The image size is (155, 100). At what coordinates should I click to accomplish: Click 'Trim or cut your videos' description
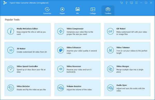(x=132, y=52)
